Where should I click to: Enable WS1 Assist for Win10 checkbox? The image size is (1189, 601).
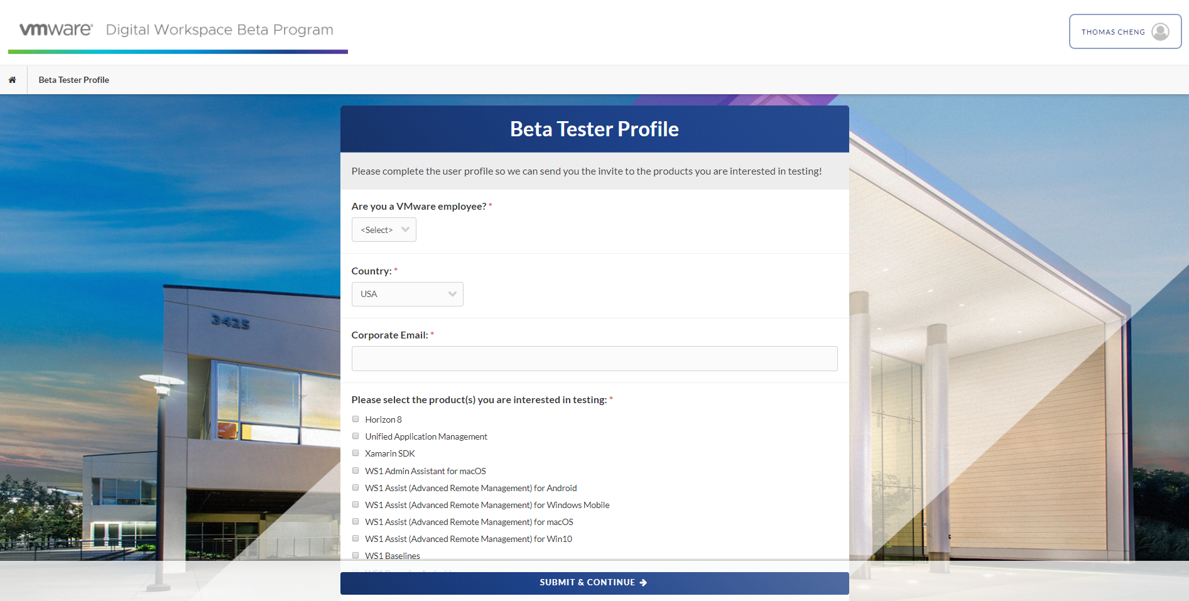click(356, 538)
